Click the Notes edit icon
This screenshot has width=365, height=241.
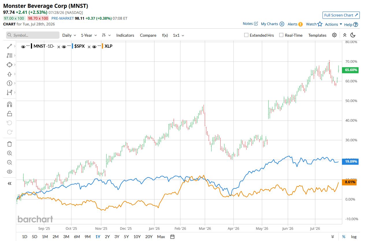256,24
